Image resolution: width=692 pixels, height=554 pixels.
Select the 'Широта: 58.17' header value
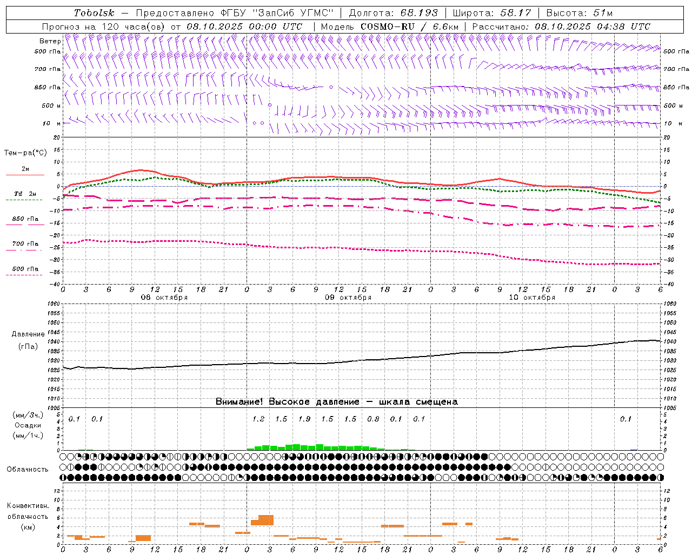coord(492,13)
